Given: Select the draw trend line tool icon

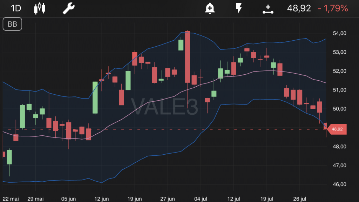Looking at the screenshot, I should tap(268, 9).
